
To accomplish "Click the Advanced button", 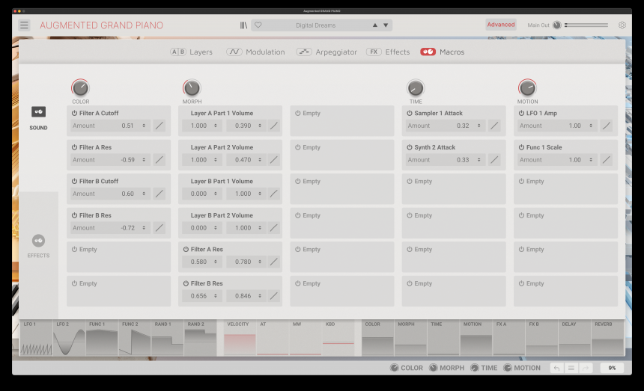I will (x=501, y=25).
